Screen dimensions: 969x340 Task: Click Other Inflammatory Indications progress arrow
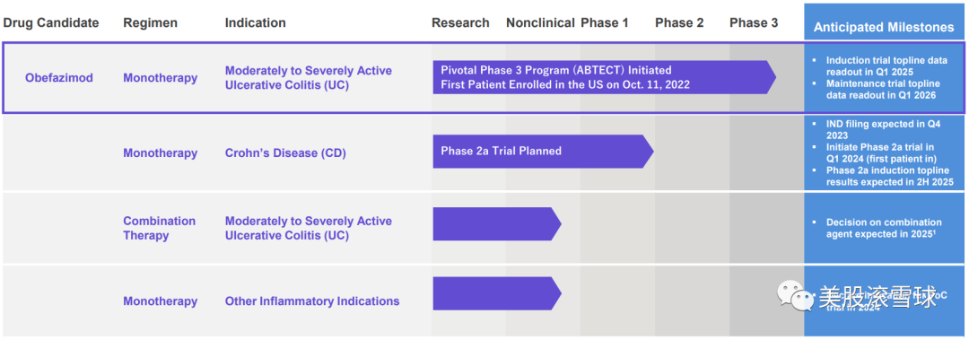tap(497, 293)
